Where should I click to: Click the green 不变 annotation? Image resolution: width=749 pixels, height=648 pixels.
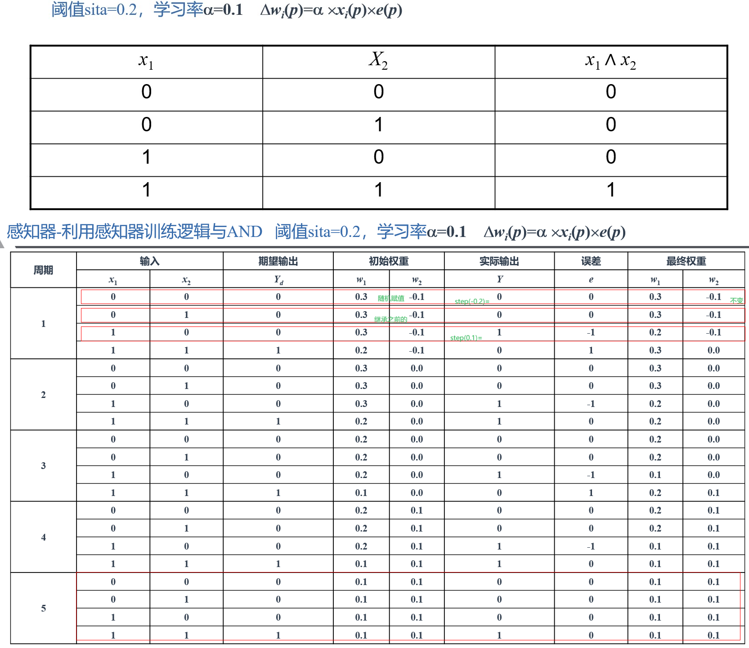(736, 300)
